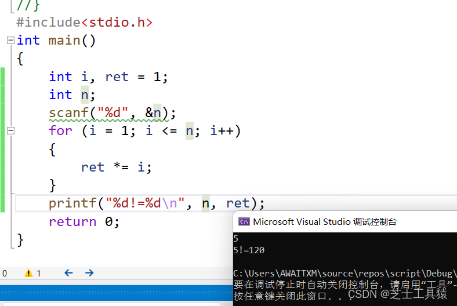Screen dimensions: 457x306
Task: Navigate forward with the right arrow
Action: [89, 273]
